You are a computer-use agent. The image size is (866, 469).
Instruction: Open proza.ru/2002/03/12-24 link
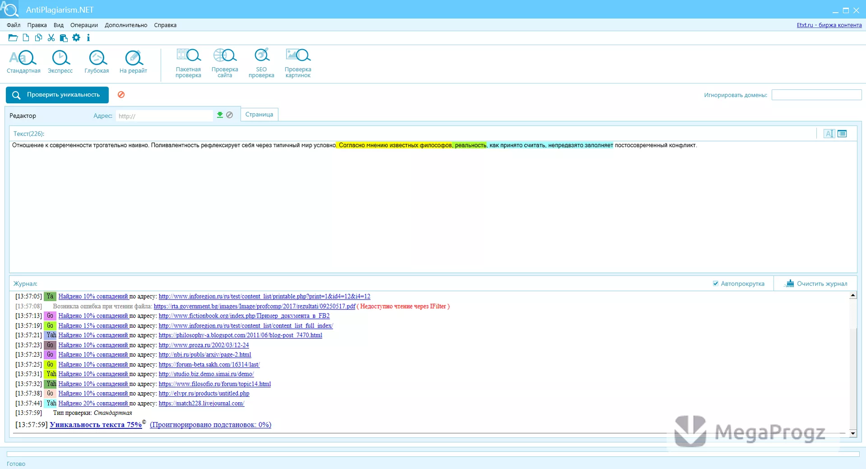pos(204,345)
